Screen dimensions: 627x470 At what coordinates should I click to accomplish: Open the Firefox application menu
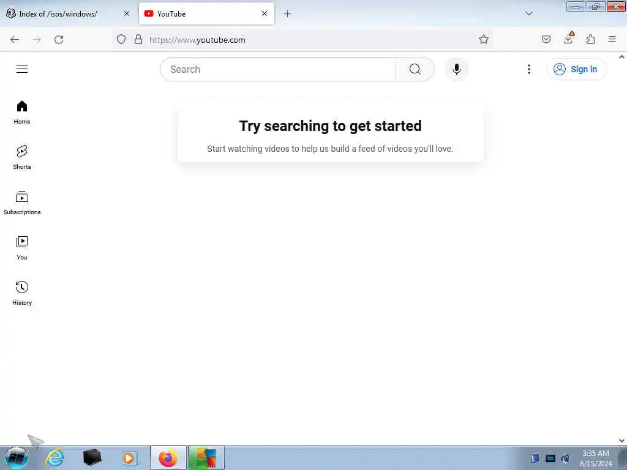(612, 39)
